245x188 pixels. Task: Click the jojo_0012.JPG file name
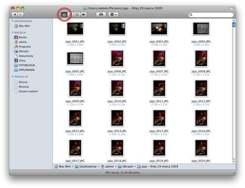point(201,101)
